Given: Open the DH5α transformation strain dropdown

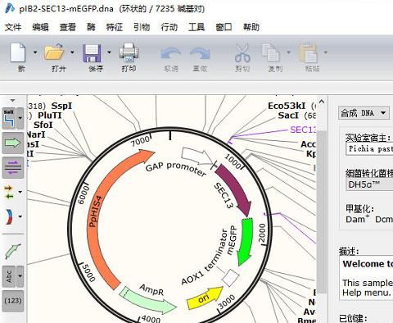Looking at the screenshot, I should [369, 184].
